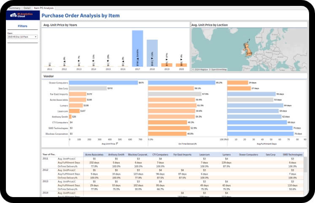Click the Far East Imports price bar
The image size is (315, 203).
(x=78, y=94)
